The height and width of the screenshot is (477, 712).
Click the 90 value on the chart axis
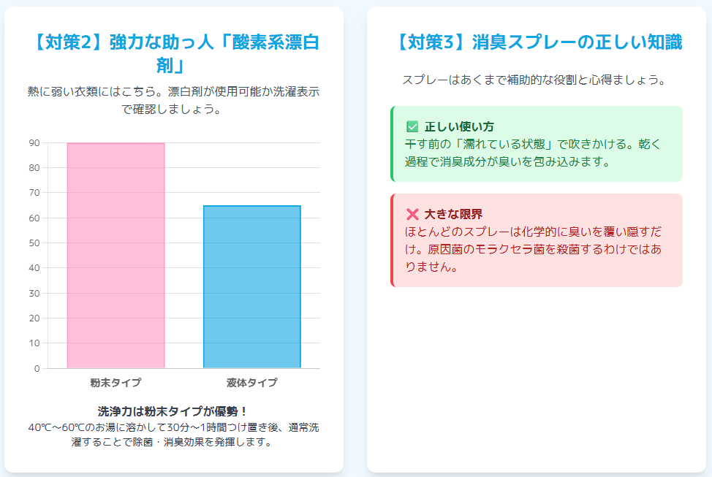tap(34, 143)
